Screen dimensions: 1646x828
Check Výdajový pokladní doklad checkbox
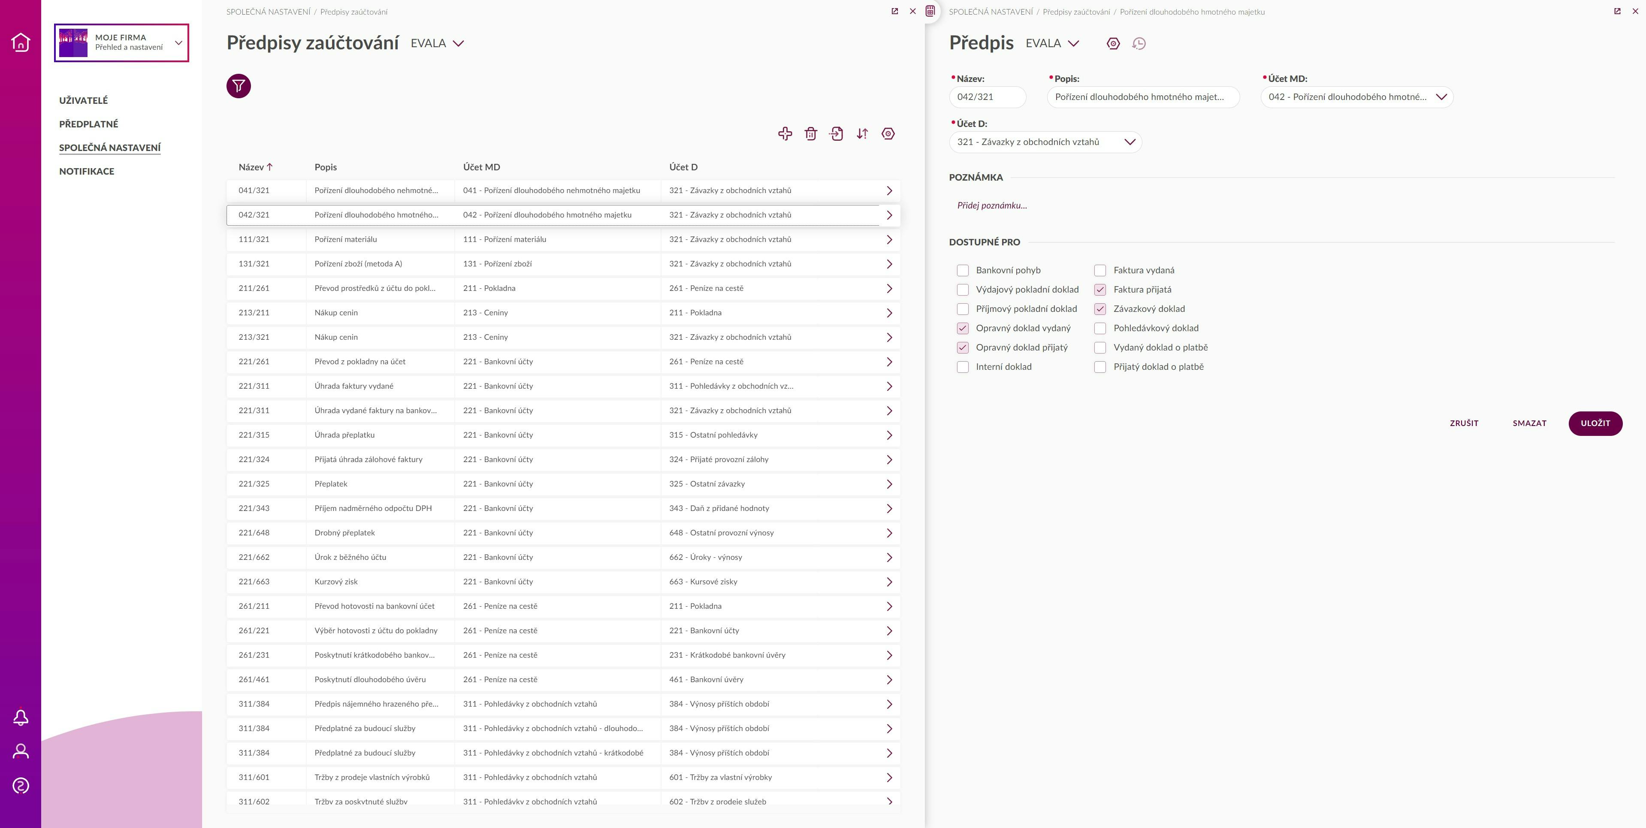coord(962,290)
